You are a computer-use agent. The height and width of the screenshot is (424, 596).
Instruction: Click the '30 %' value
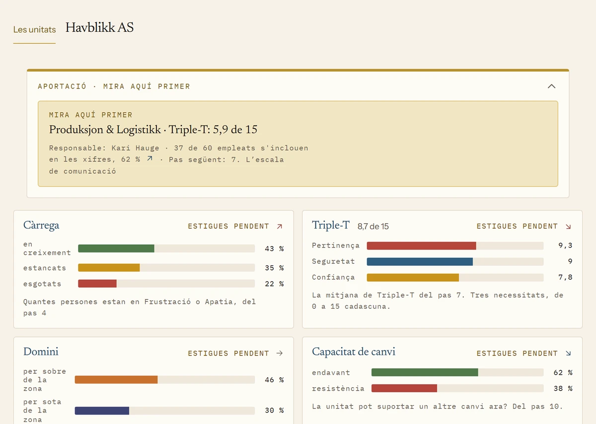[x=274, y=411]
